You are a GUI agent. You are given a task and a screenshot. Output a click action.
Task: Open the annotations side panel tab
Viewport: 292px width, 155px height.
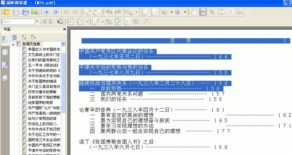click(x=5, y=65)
